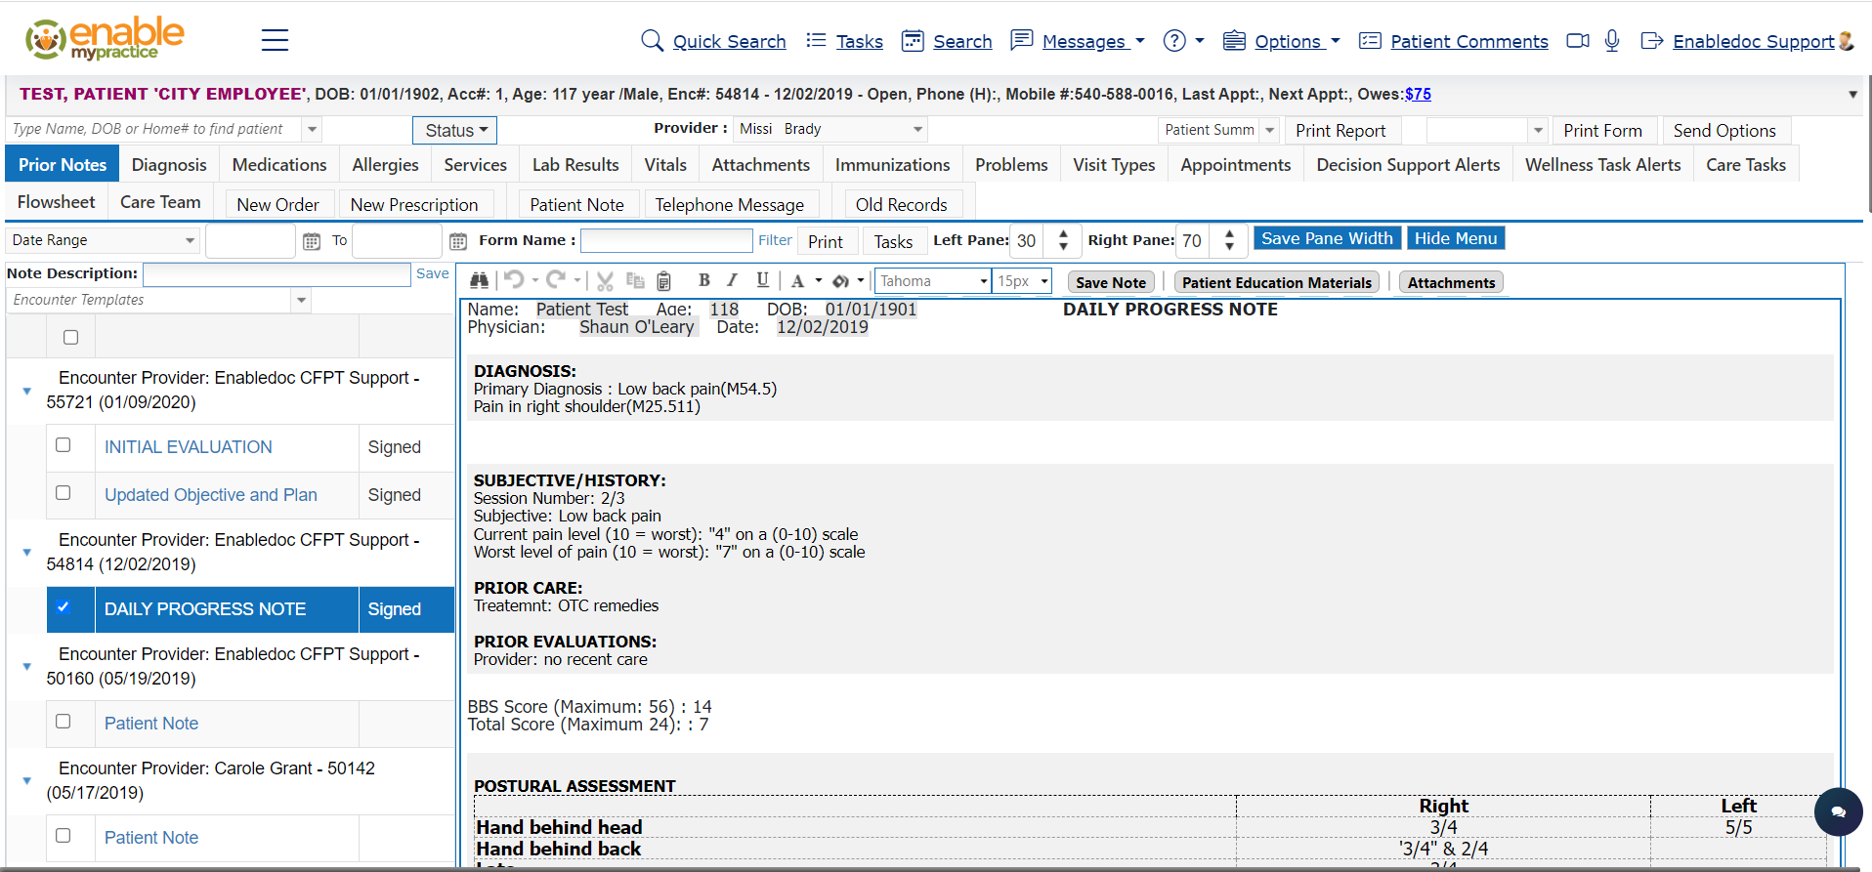Open the help question mark icon
Viewport: 1872px width, 872px height.
coord(1174,40)
